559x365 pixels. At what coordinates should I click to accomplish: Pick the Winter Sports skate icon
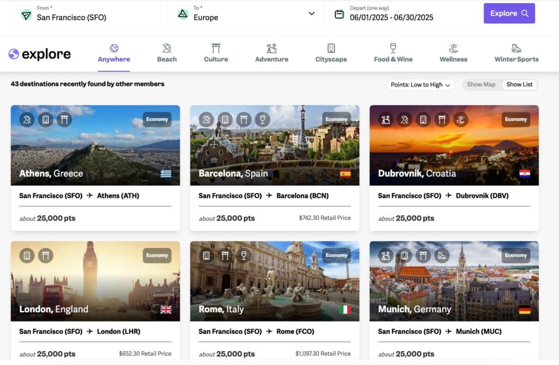(516, 48)
